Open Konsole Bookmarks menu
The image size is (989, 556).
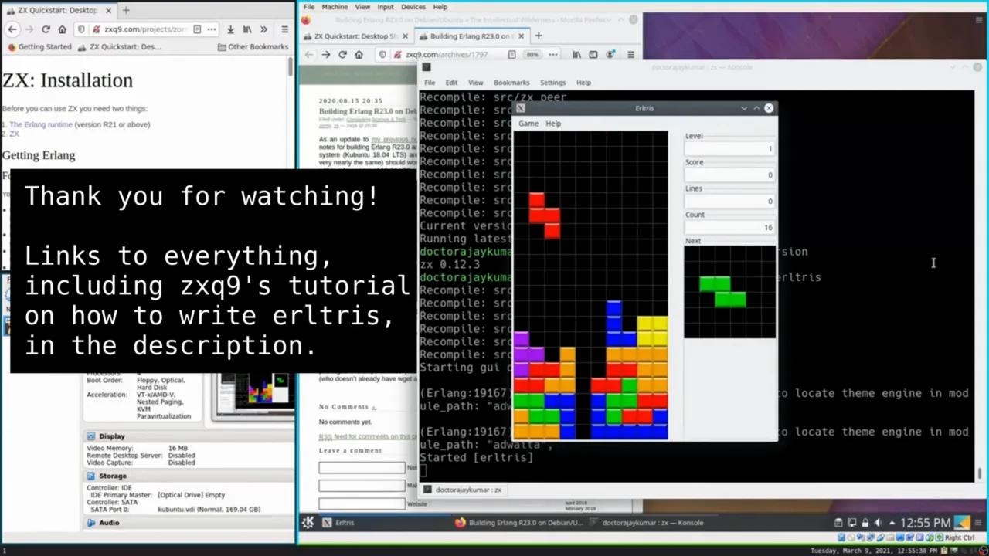click(511, 83)
